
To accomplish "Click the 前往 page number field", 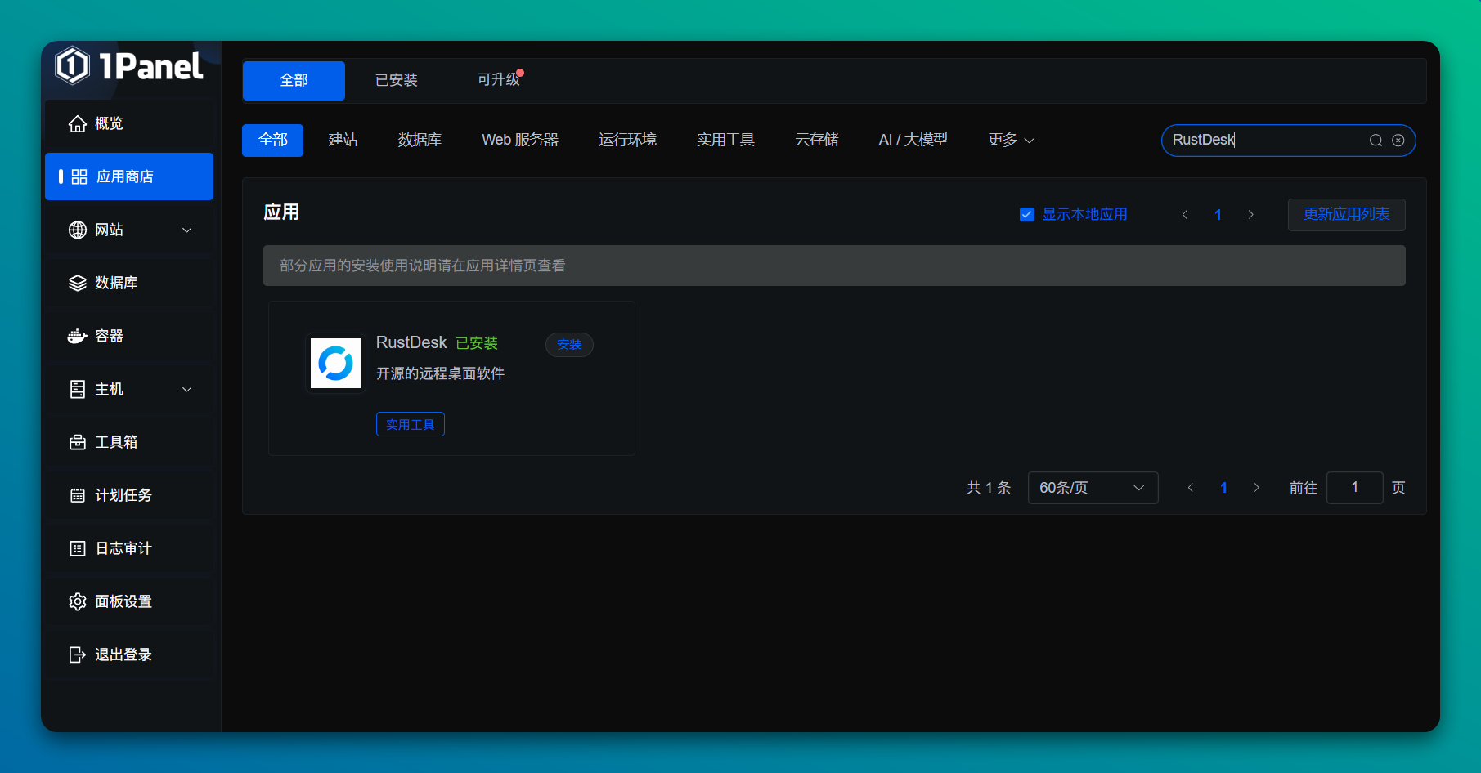I will coord(1354,488).
